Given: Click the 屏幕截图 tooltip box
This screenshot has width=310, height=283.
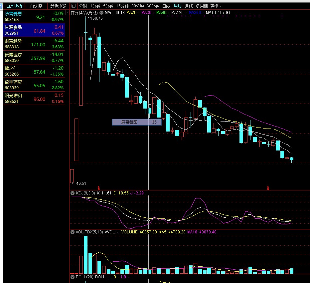Looking at the screenshot, I should point(137,122).
